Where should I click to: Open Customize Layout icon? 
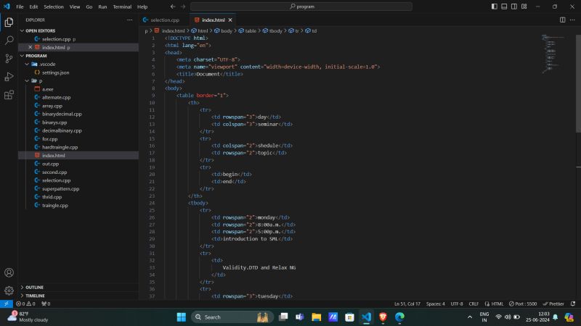tap(524, 7)
